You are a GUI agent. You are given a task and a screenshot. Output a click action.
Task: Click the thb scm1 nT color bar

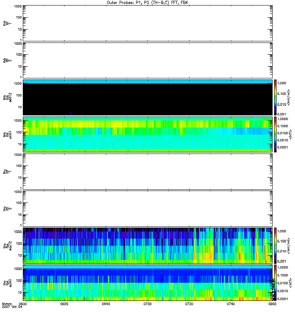[x=275, y=134]
